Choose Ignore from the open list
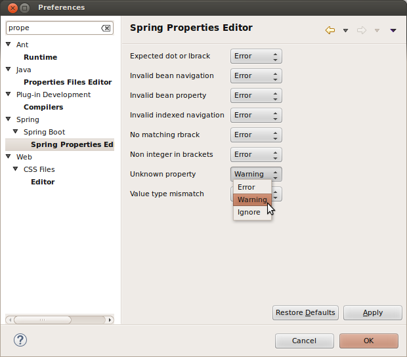 (252, 212)
